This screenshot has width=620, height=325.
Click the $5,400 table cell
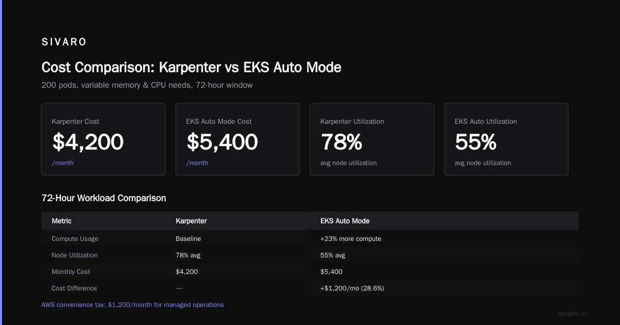coord(331,272)
